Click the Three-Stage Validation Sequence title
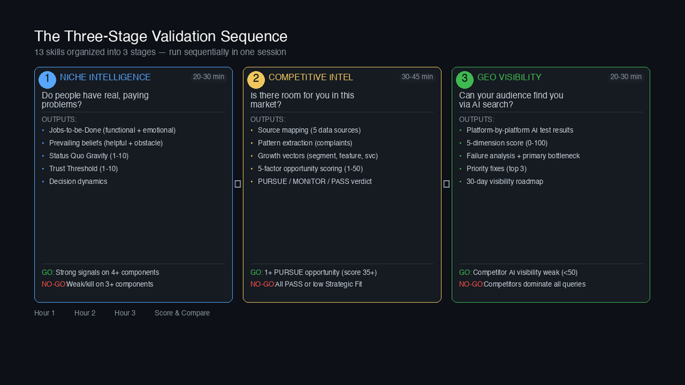Screen dimensions: 685x385 (x=161, y=36)
